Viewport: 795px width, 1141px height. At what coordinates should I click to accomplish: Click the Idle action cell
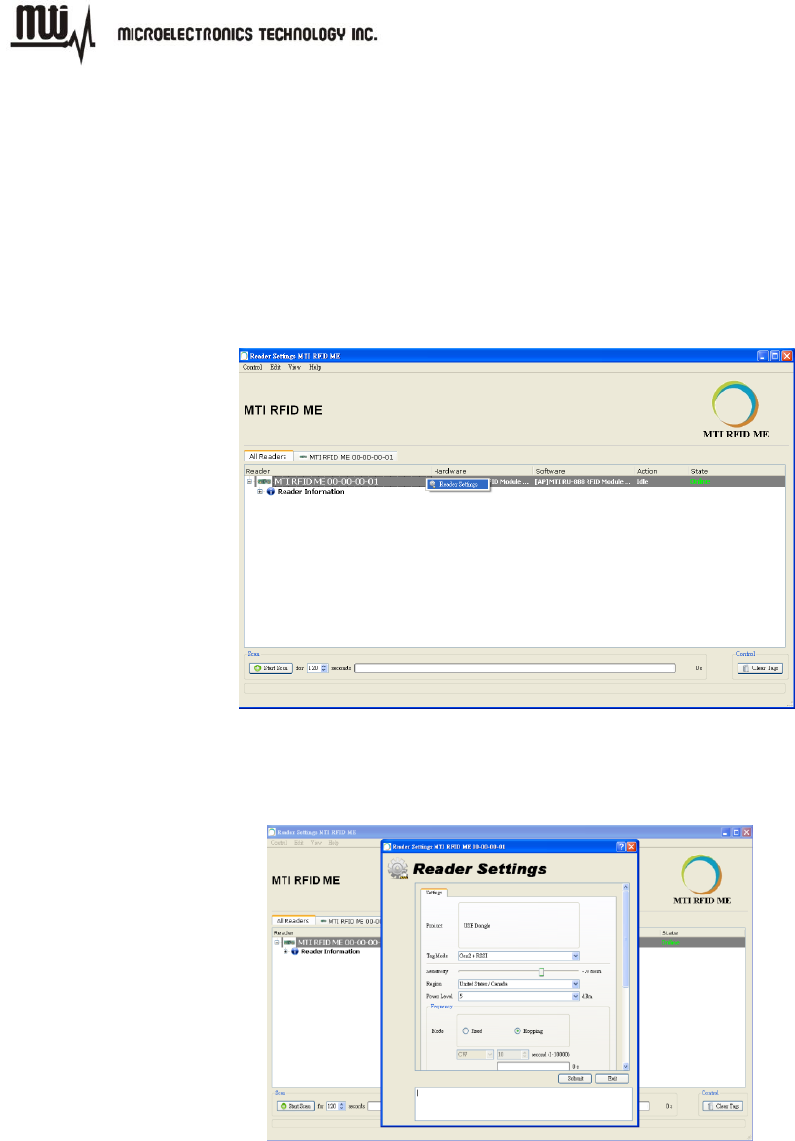643,481
